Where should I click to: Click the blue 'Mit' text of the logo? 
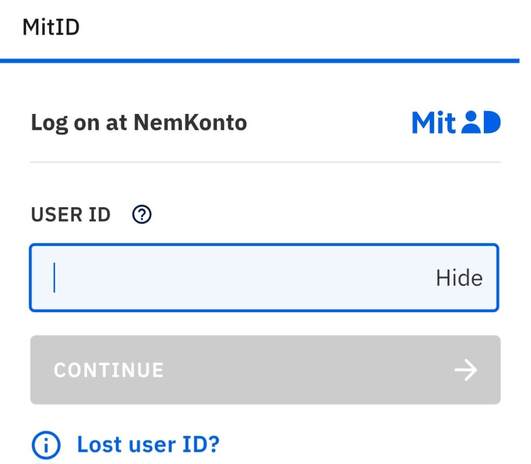[x=434, y=123]
